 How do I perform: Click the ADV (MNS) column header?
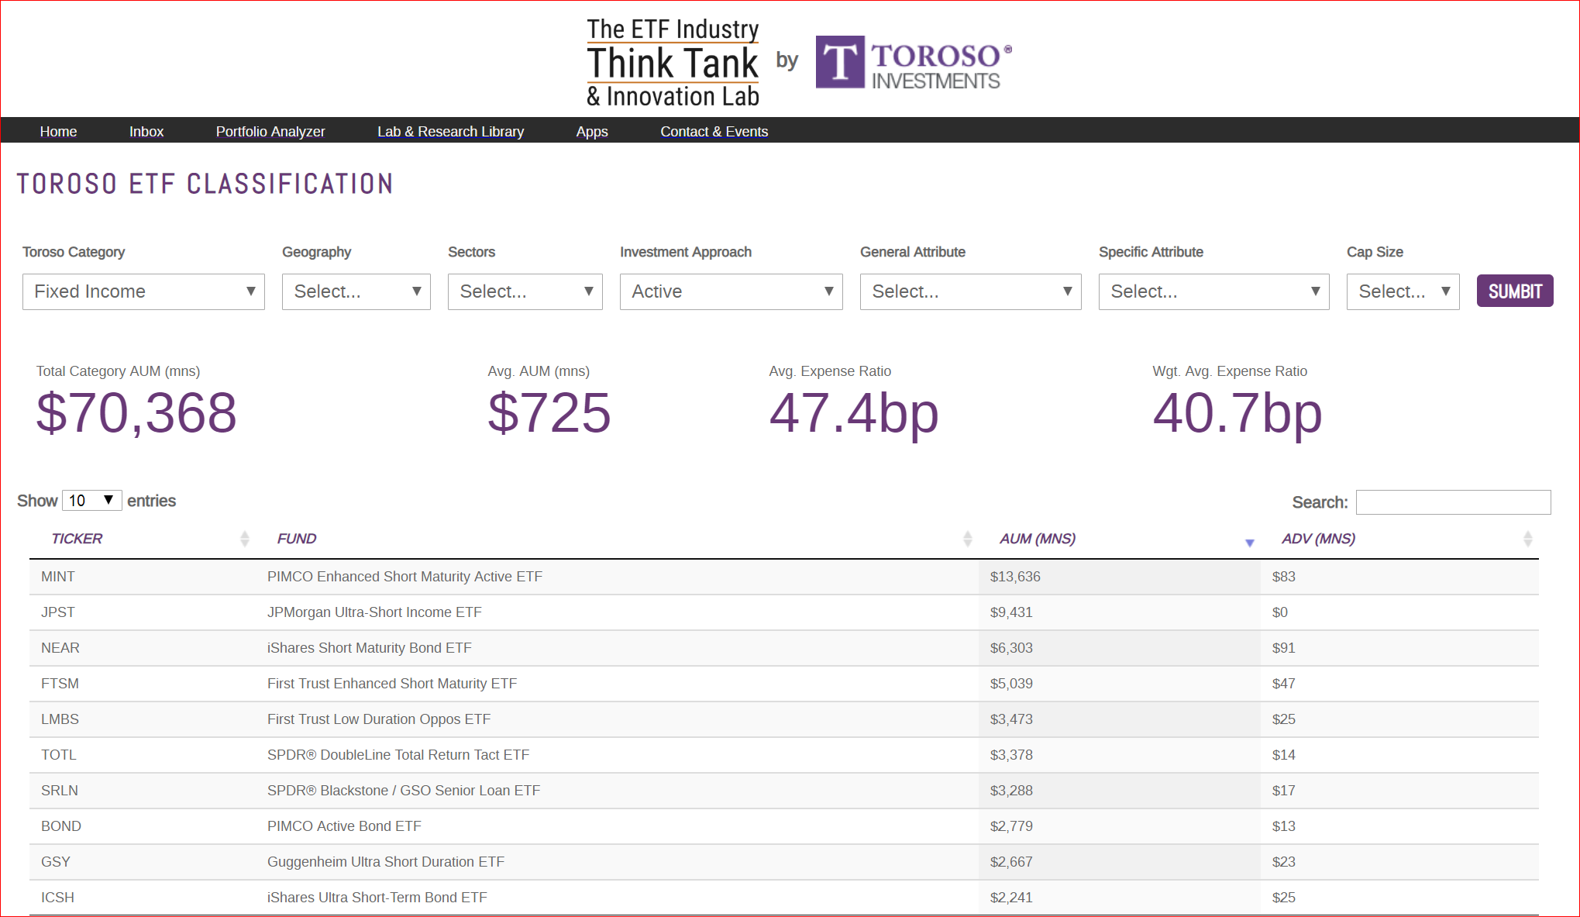pyautogui.click(x=1318, y=539)
